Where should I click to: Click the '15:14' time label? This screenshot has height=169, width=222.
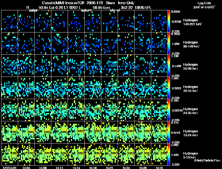click(x=76, y=168)
